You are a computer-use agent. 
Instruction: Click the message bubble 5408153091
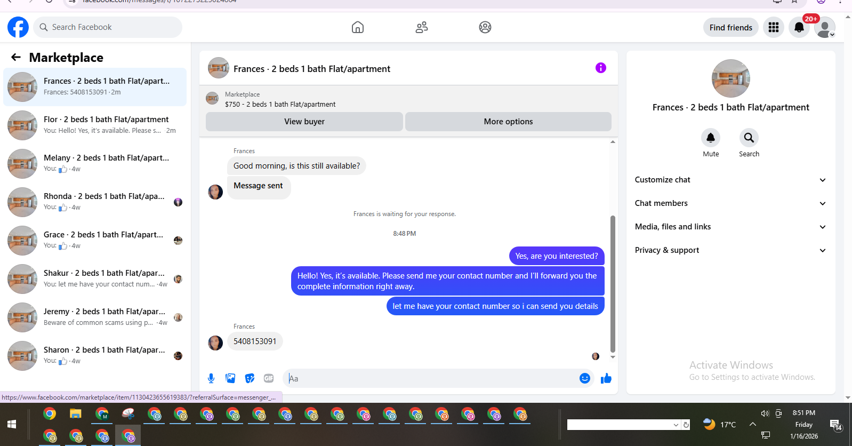(255, 341)
